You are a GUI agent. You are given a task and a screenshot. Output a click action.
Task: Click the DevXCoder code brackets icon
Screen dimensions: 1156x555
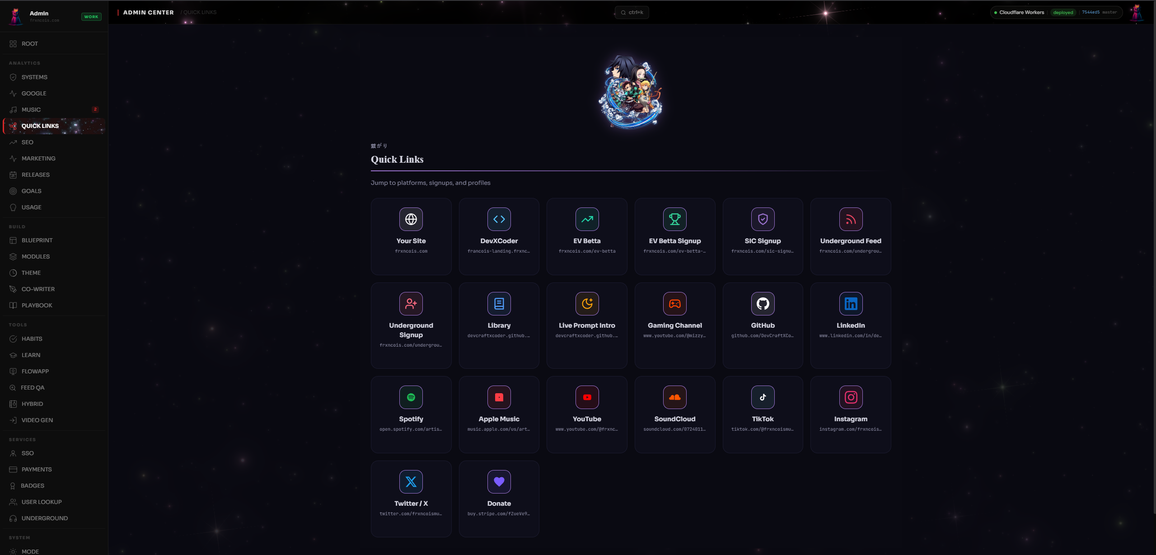[499, 219]
